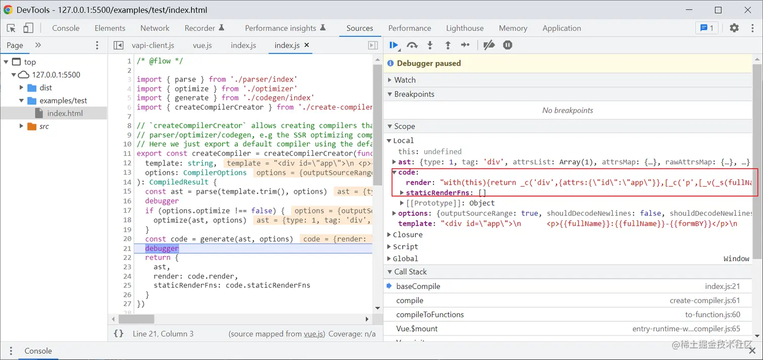Viewport: 763px width, 360px height.
Task: Open Performance insights panel
Action: click(x=286, y=28)
